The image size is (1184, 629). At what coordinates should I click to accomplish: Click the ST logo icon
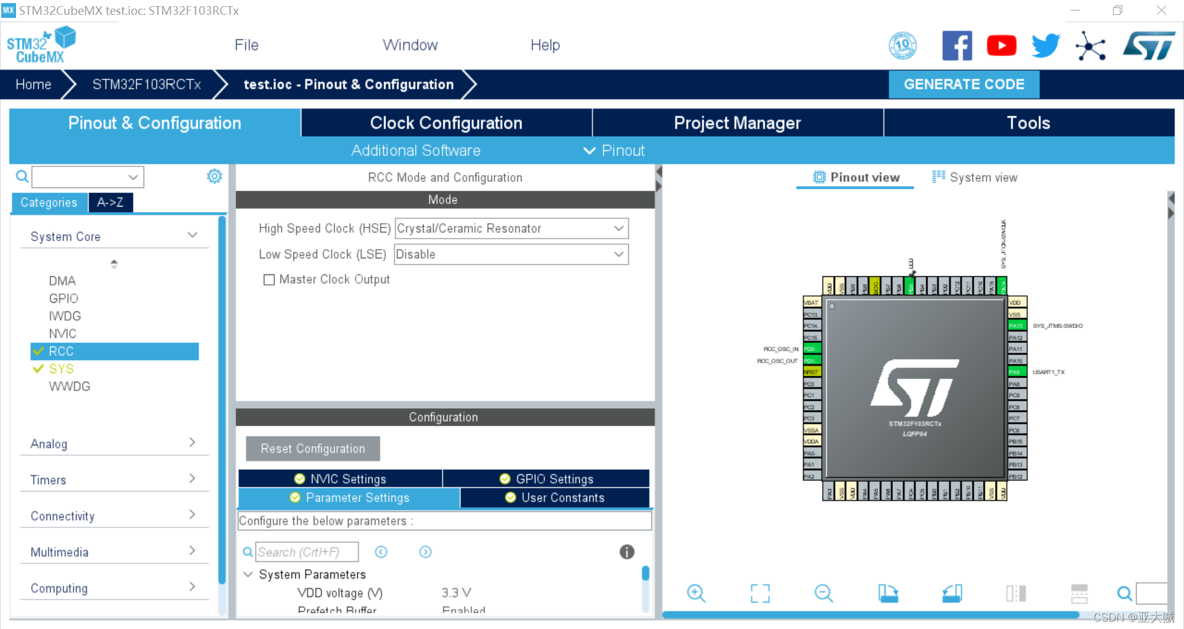tap(1149, 46)
